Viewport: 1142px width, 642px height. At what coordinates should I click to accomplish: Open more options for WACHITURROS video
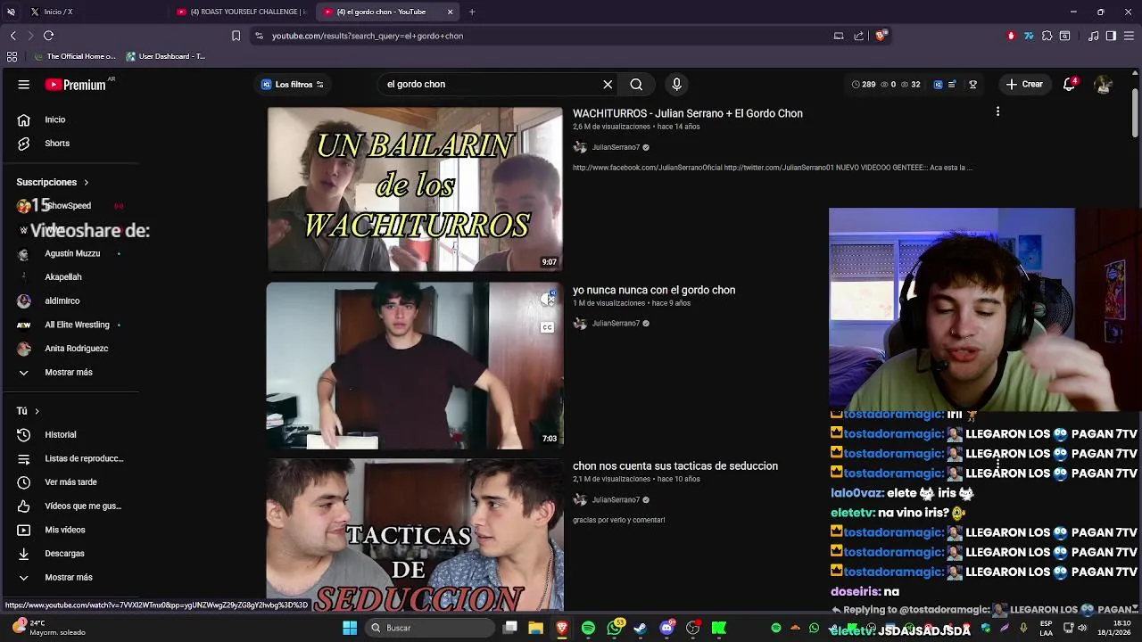point(997,111)
